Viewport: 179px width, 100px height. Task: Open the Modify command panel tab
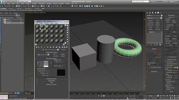click(150, 13)
